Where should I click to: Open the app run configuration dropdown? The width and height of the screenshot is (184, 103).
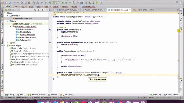coord(57,3)
